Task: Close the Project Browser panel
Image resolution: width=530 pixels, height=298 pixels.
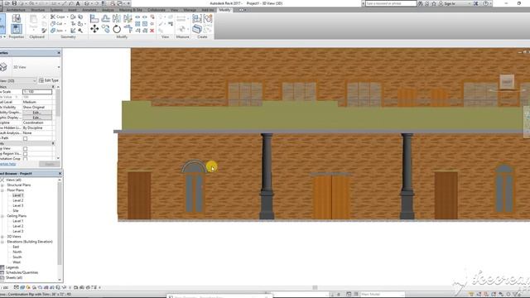Action: 60,173
